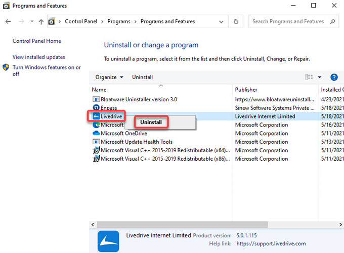Select Visual C++ 2015-2019 Redistributable (x64)
This screenshot has width=344, height=253.
click(x=165, y=150)
